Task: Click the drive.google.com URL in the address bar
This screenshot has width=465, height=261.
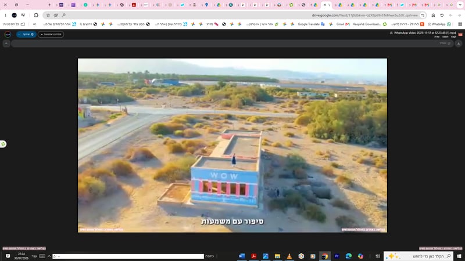Action: click(x=364, y=15)
